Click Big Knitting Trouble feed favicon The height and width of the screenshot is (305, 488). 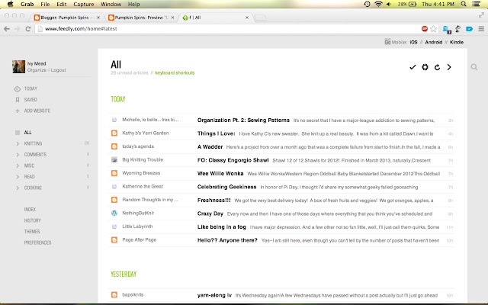click(x=114, y=160)
